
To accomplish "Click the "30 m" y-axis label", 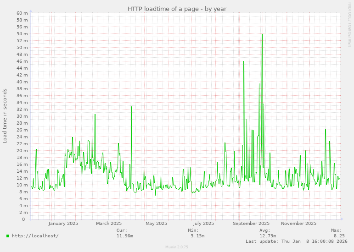I will pos(22,116).
